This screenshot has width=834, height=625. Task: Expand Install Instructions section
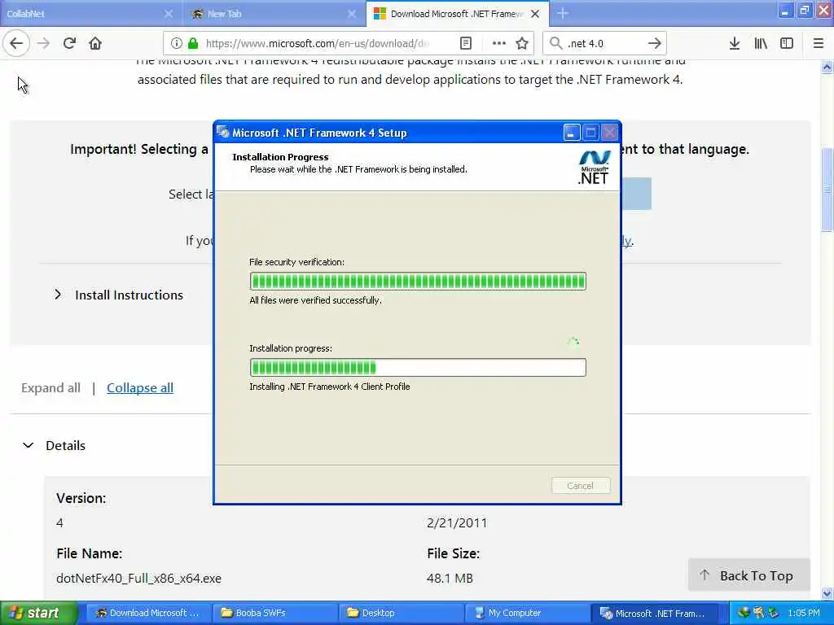point(120,295)
